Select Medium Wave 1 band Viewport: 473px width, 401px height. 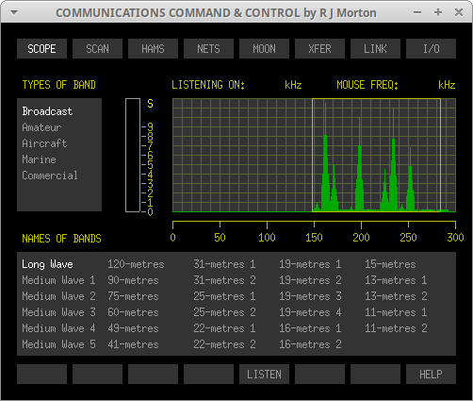pos(58,280)
